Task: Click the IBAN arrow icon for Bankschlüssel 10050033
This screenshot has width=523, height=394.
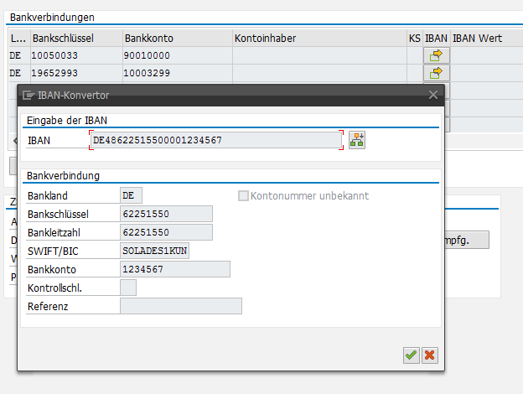Action: pos(437,55)
